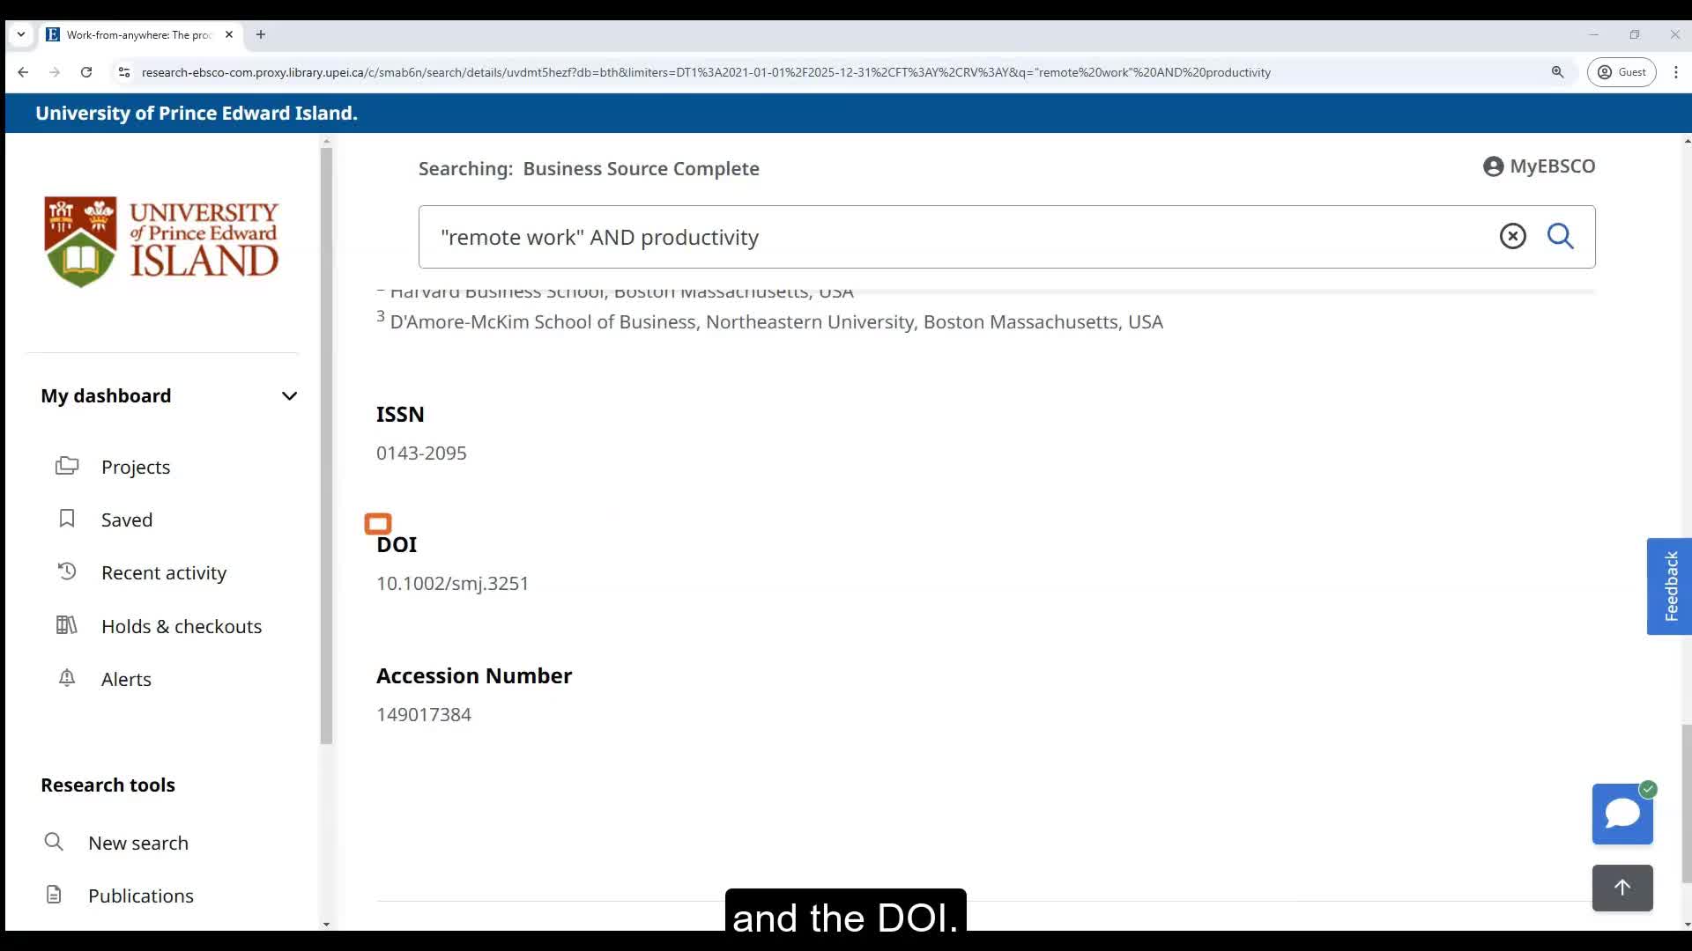Open Holds & checkouts
The image size is (1692, 951).
(181, 626)
